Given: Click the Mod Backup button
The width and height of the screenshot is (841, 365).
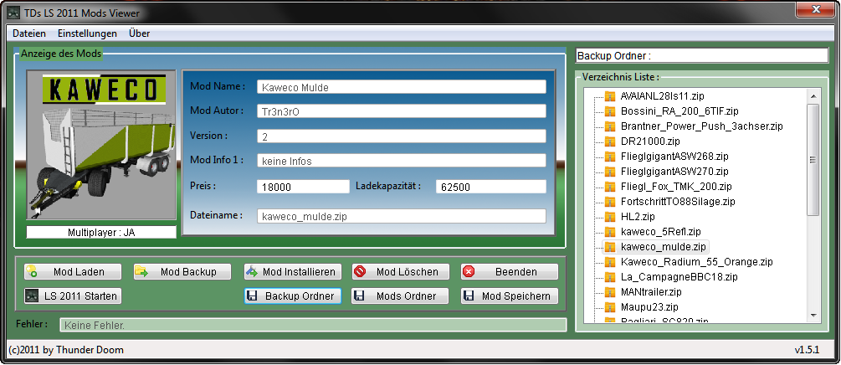Looking at the screenshot, I should click(x=182, y=271).
